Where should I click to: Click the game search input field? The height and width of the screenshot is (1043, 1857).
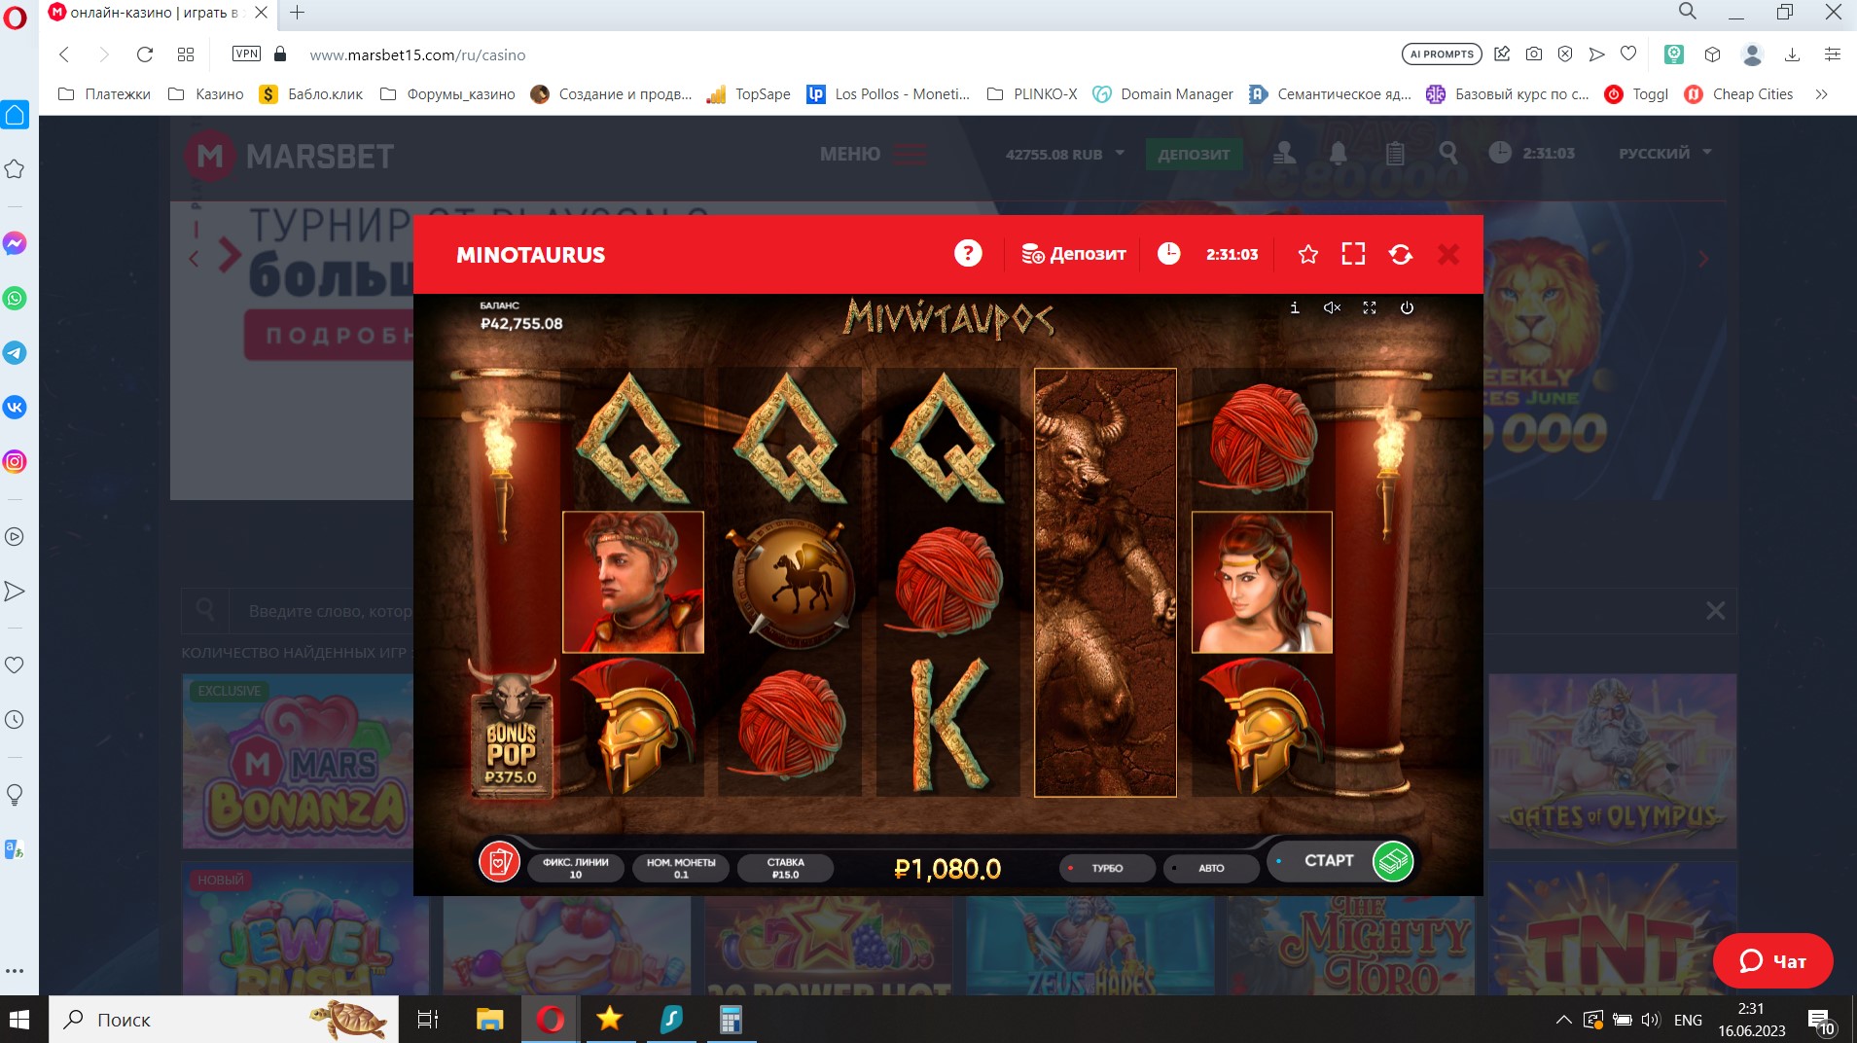click(331, 611)
